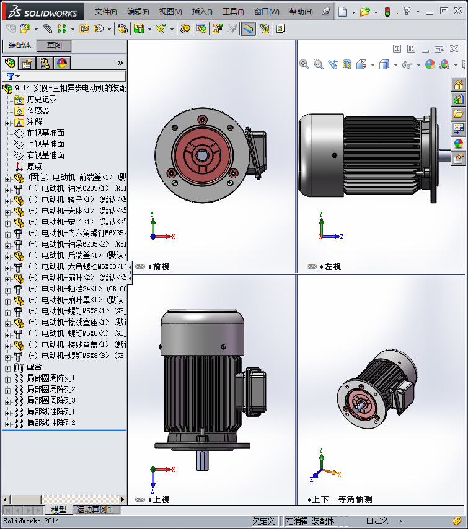Expand 局部圆周阵列1 pattern node
This screenshot has height=529, width=468.
click(x=7, y=380)
